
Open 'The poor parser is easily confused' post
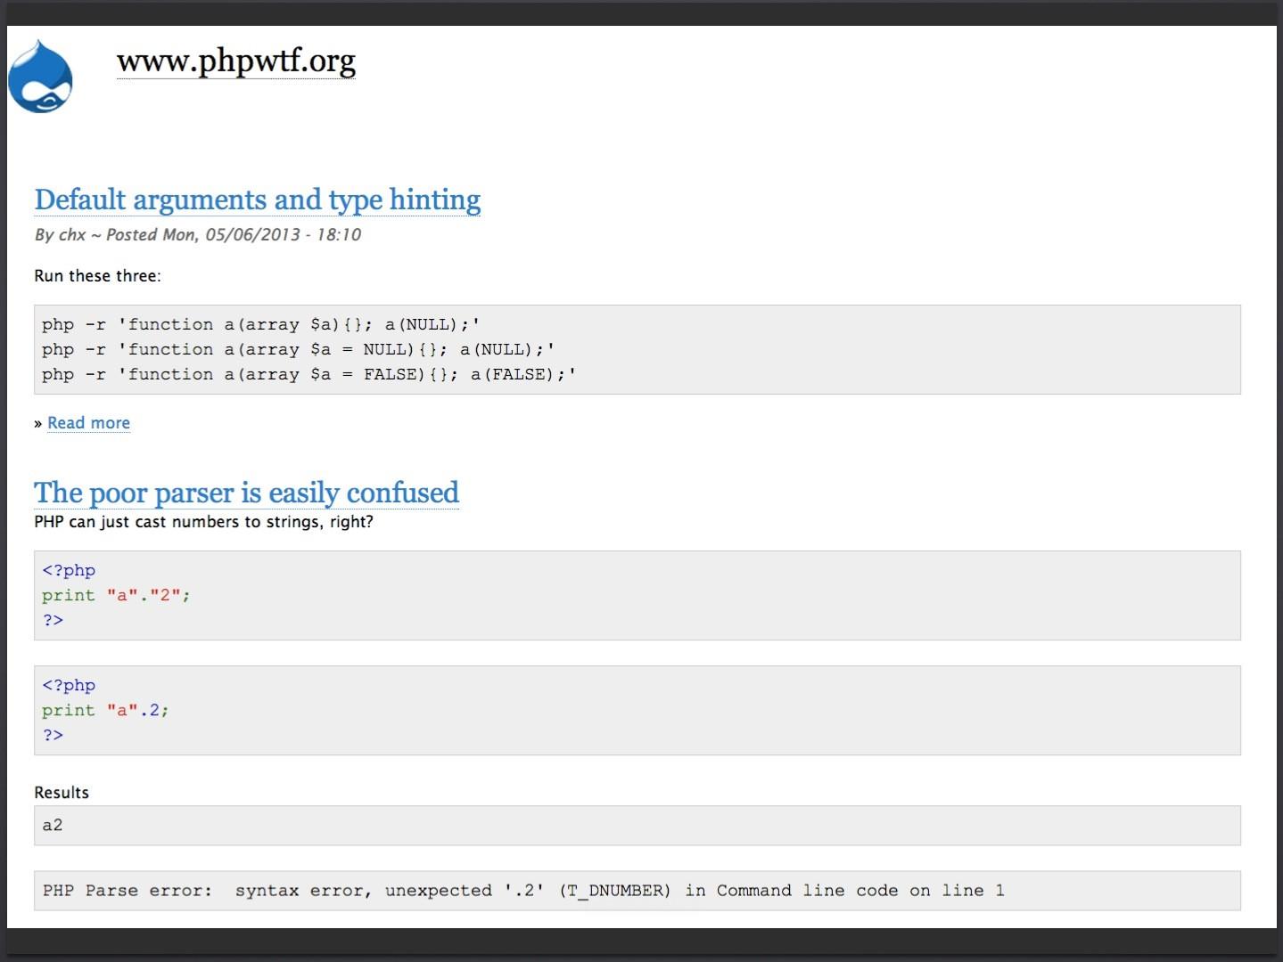[x=246, y=493]
